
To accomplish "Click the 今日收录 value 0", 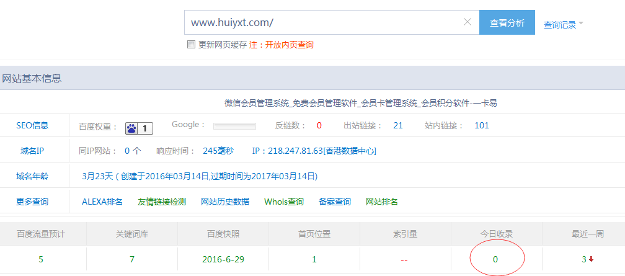I will pos(495,259).
